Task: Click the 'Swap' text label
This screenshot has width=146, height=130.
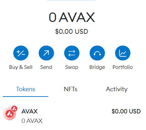Action: (x=72, y=67)
